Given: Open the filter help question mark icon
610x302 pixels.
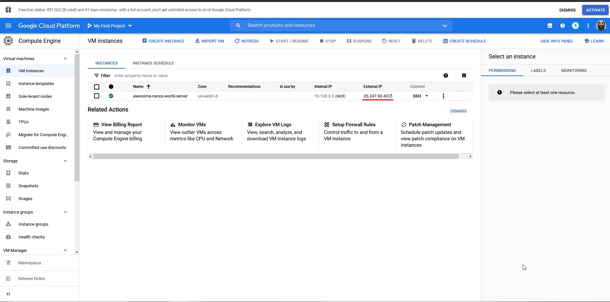Looking at the screenshot, I should [446, 75].
